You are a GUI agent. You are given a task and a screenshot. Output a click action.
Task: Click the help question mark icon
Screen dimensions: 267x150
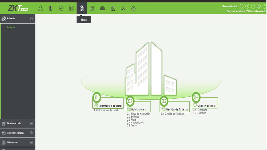coord(253,6)
